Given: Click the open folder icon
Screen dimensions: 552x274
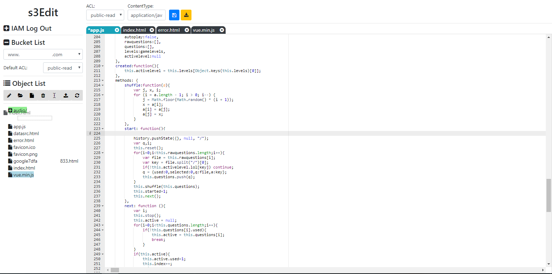Looking at the screenshot, I should pyautogui.click(x=20, y=95).
